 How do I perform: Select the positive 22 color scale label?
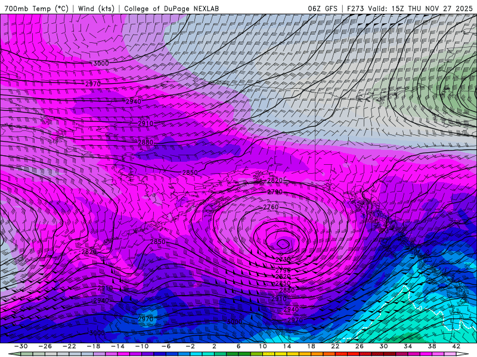pyautogui.click(x=335, y=346)
